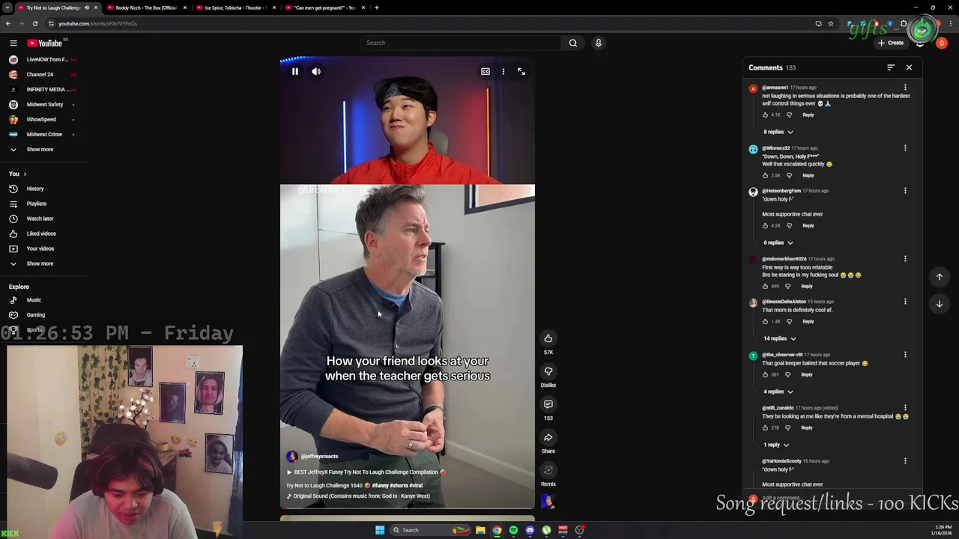The height and width of the screenshot is (539, 959).
Task: Open the comments sort options
Action: pos(891,67)
